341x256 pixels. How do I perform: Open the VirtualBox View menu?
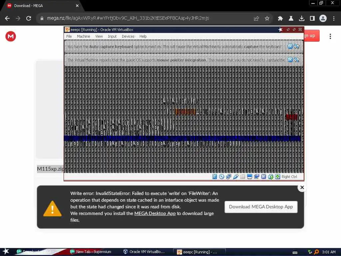coord(99,36)
